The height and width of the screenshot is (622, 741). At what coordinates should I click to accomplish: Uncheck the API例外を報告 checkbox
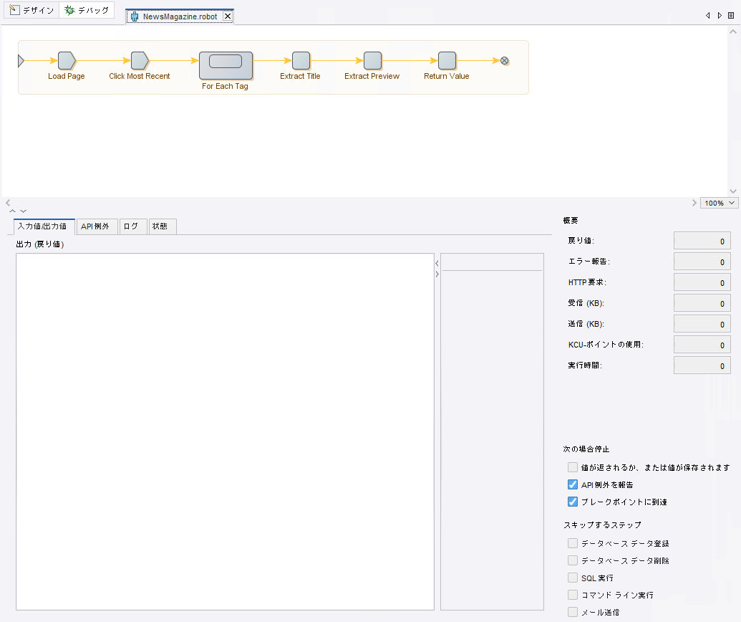(573, 484)
